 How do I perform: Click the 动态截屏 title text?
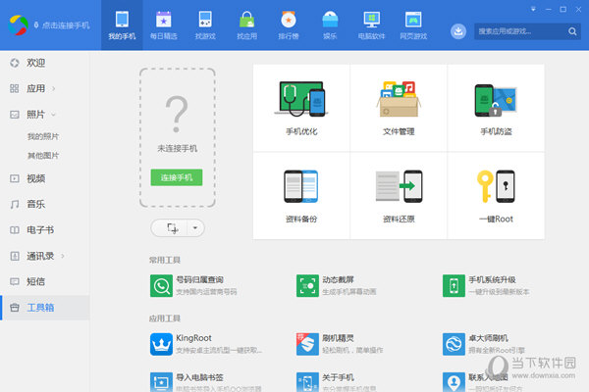[x=338, y=280]
